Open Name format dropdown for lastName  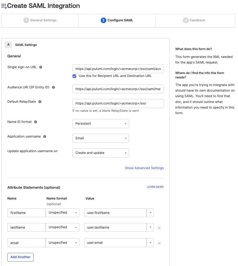pos(62,227)
